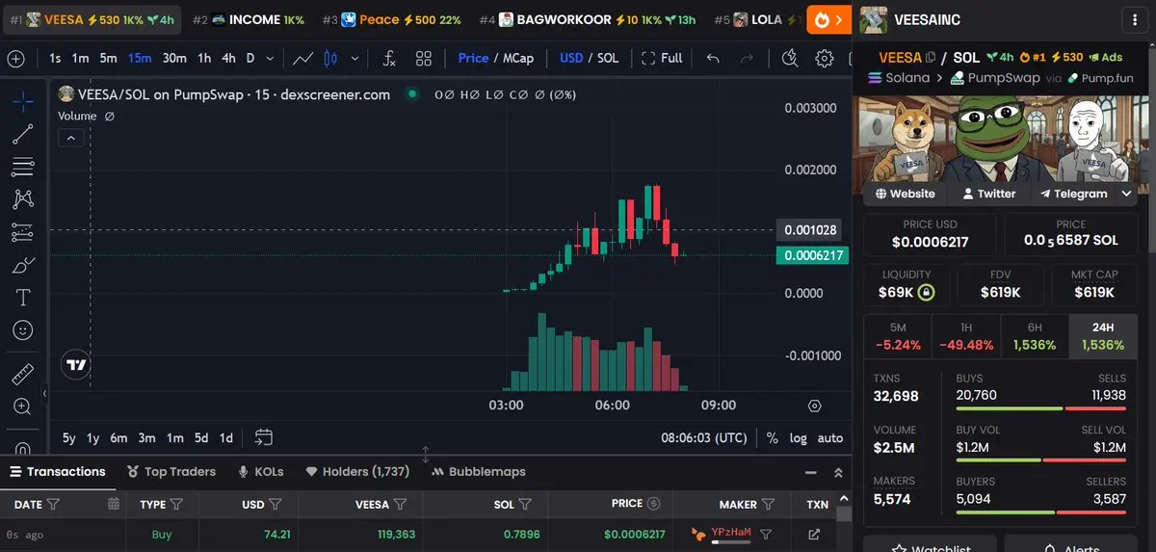Open the USD column filter
This screenshot has height=552, width=1156.
click(x=276, y=504)
